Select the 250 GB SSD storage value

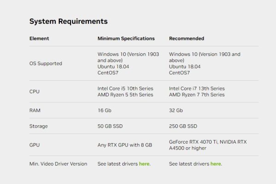[183, 126]
